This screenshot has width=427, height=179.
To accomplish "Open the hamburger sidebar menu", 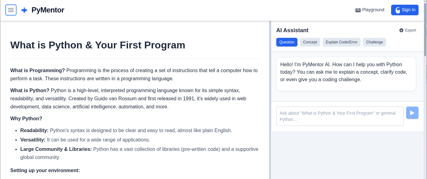I will click(x=11, y=10).
